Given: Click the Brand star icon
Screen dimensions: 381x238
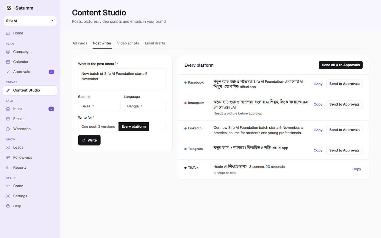Looking at the screenshot, I should 8,186.
